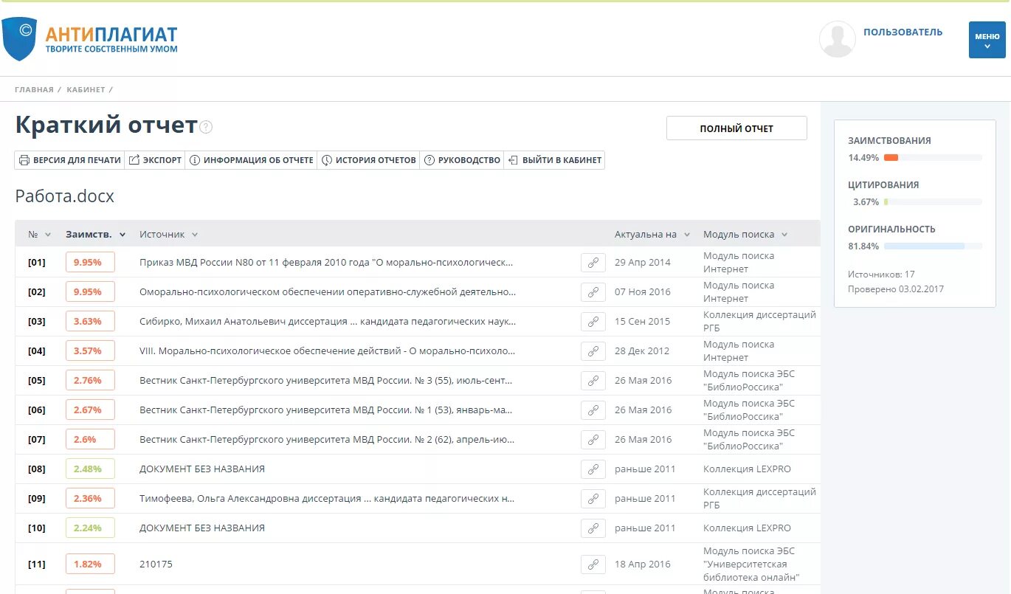Open Информация об отчете
Image resolution: width=1011 pixels, height=594 pixels.
(252, 160)
